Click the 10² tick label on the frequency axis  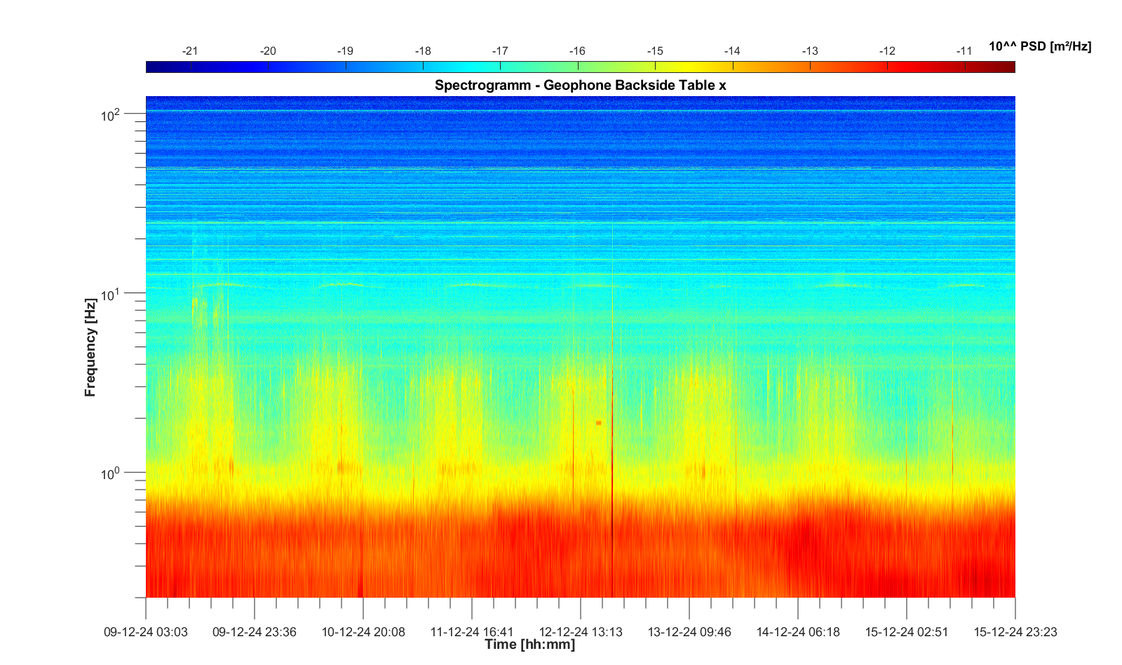coord(111,114)
